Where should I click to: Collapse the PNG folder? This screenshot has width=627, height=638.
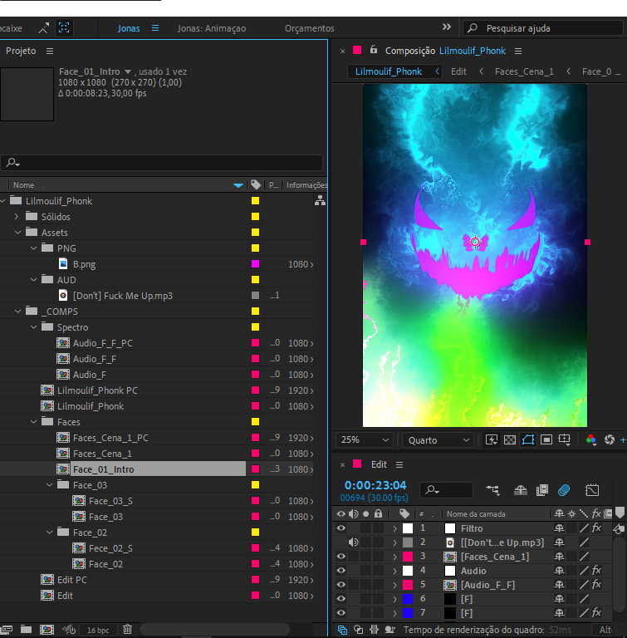coord(34,248)
